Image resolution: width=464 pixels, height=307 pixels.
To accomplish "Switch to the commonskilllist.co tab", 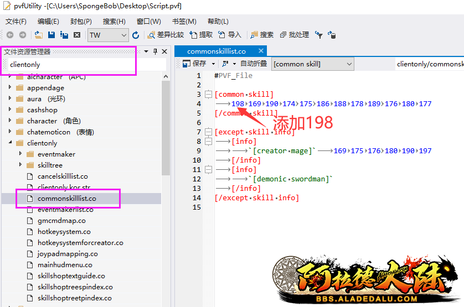I will tap(216, 51).
